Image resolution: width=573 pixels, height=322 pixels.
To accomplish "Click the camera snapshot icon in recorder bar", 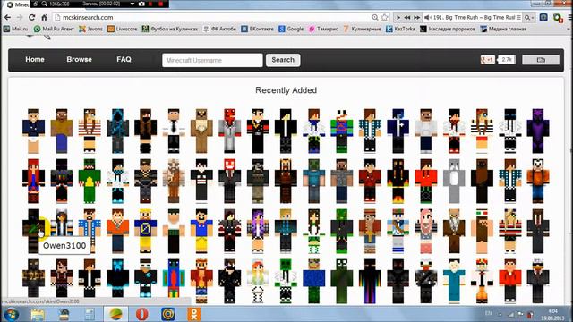I will coord(141,4).
